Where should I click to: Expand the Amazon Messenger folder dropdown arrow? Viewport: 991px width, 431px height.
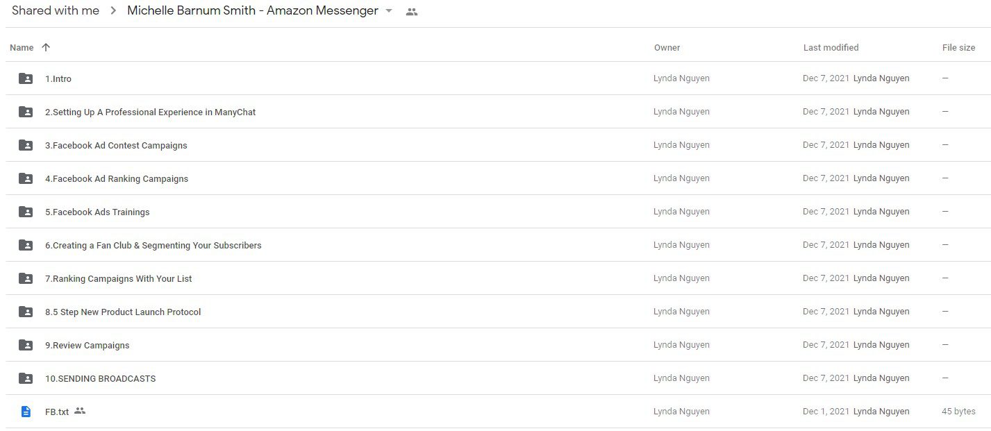389,11
